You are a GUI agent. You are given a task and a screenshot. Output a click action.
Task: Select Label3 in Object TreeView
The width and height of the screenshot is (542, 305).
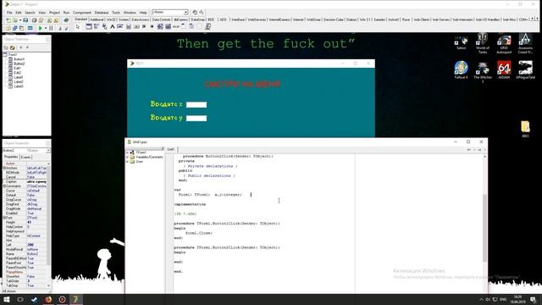click(x=19, y=86)
